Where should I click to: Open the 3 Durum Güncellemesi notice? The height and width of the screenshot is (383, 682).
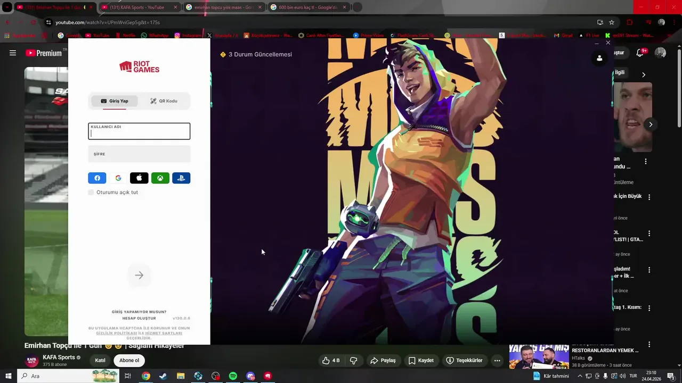[x=256, y=54]
